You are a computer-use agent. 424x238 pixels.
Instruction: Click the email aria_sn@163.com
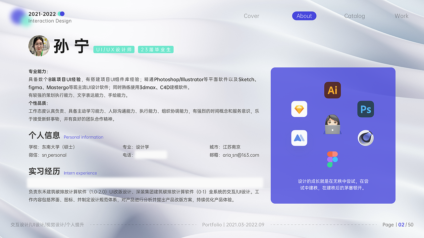(241, 155)
